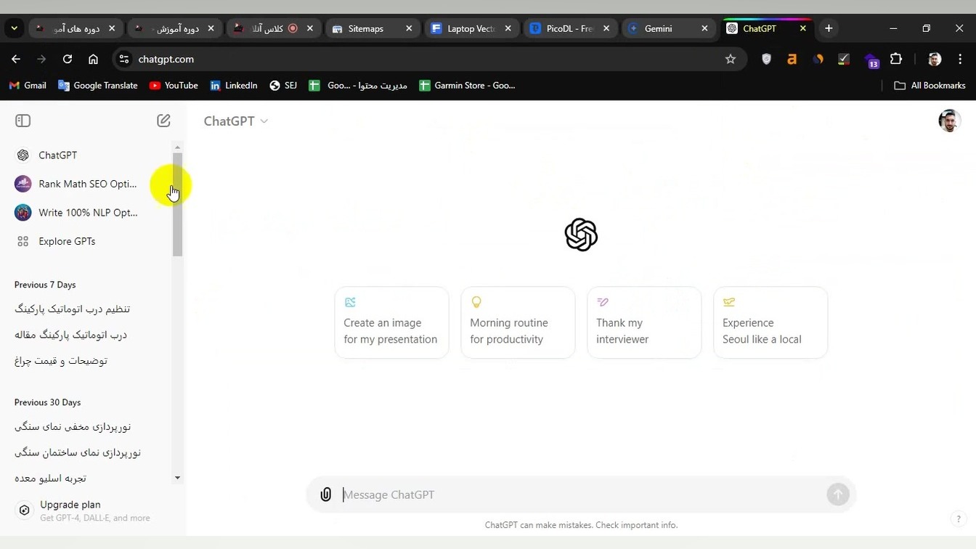Open Google Translate bookmark
This screenshot has width=976, height=549.
[x=98, y=85]
